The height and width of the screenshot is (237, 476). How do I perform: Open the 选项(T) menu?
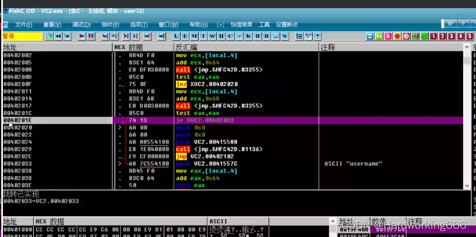point(139,24)
